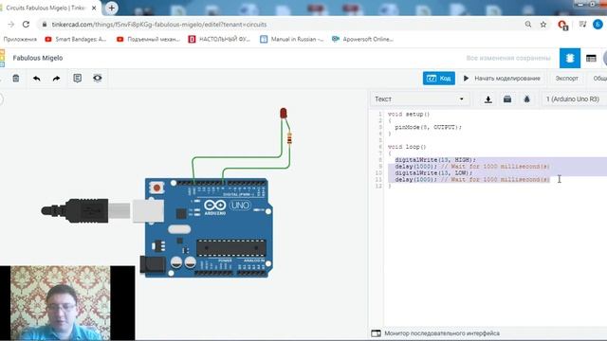Toggle notes visibility eye icon
Screen dimensions: 607x341
click(98, 78)
